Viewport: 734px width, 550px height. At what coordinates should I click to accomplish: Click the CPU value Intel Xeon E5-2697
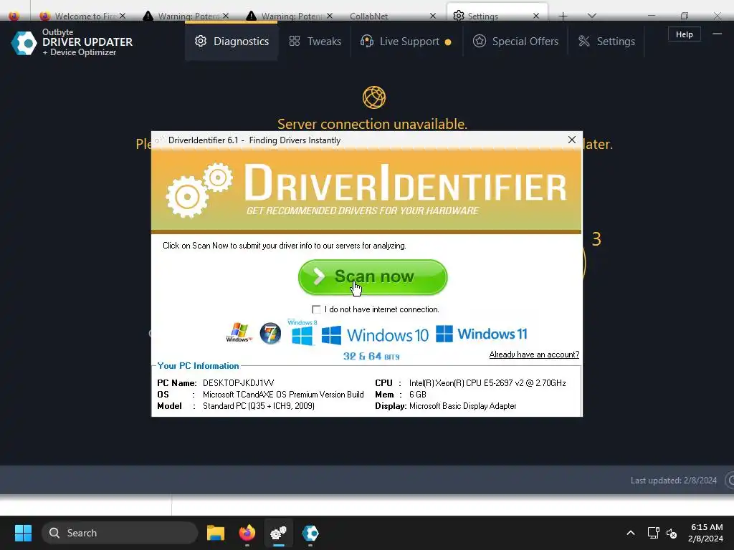tap(487, 382)
